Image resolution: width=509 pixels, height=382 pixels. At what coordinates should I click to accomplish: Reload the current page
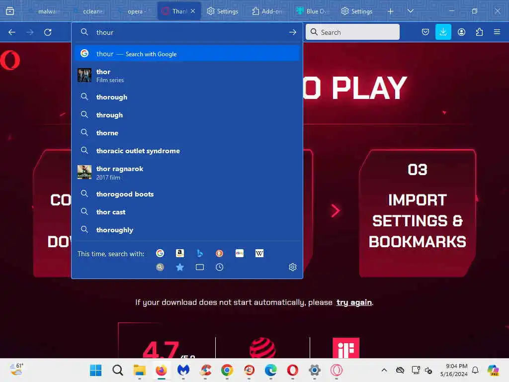48,32
